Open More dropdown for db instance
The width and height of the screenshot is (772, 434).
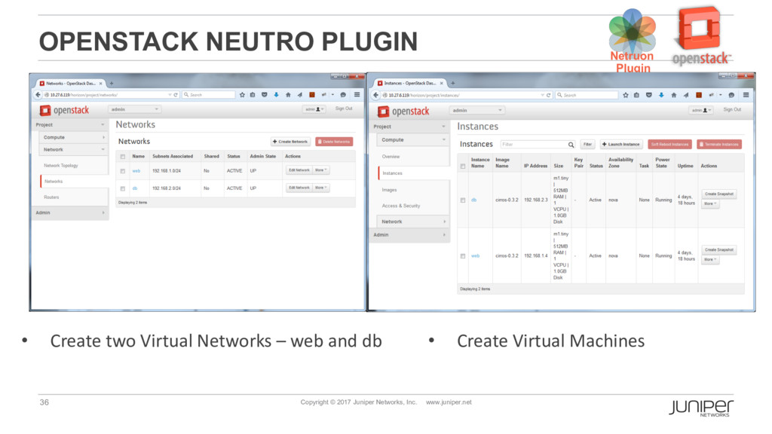(710, 203)
